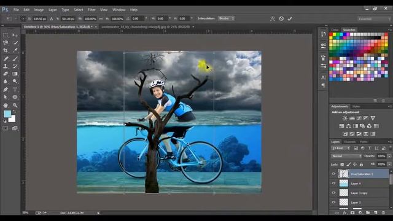The image size is (393, 221).
Task: Expand the status bar info arrow
Action: tap(98, 213)
